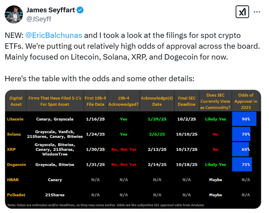Click James Seyffart's profile avatar
269x213 pixels.
14,14
